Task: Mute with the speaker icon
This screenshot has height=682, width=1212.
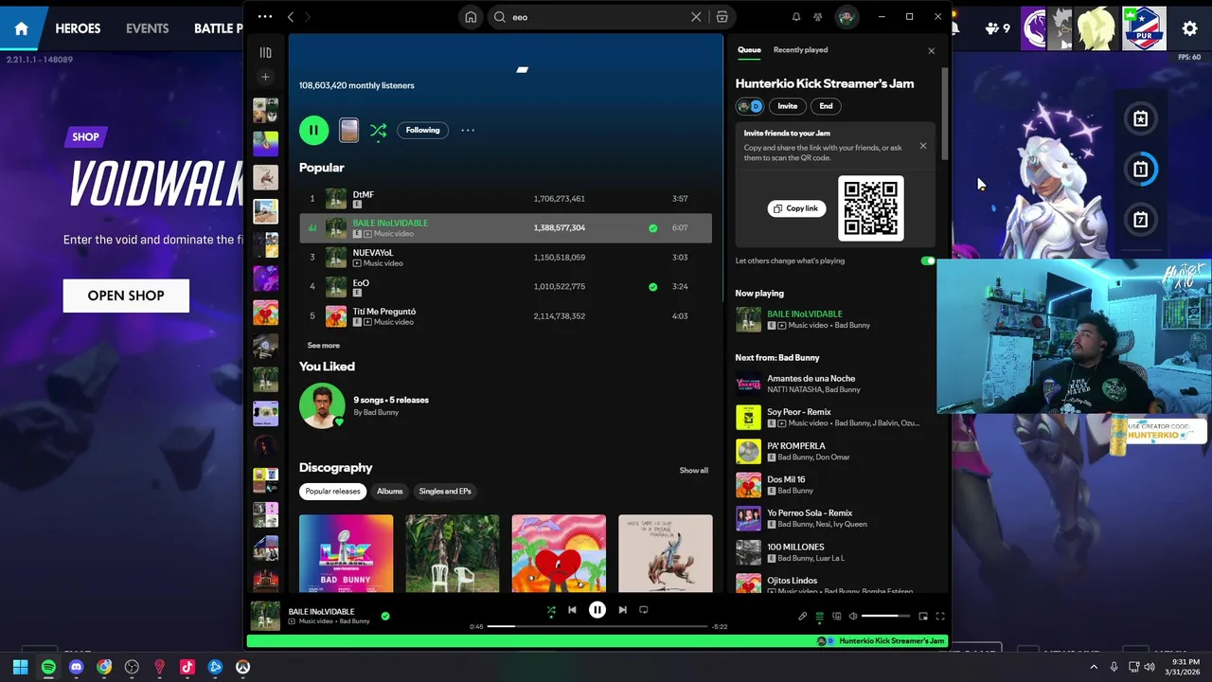Action: [x=853, y=617]
